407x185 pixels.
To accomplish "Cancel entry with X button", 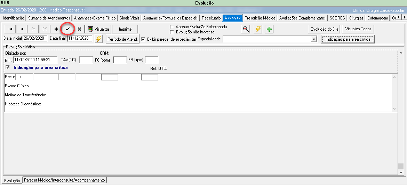I will click(79, 29).
